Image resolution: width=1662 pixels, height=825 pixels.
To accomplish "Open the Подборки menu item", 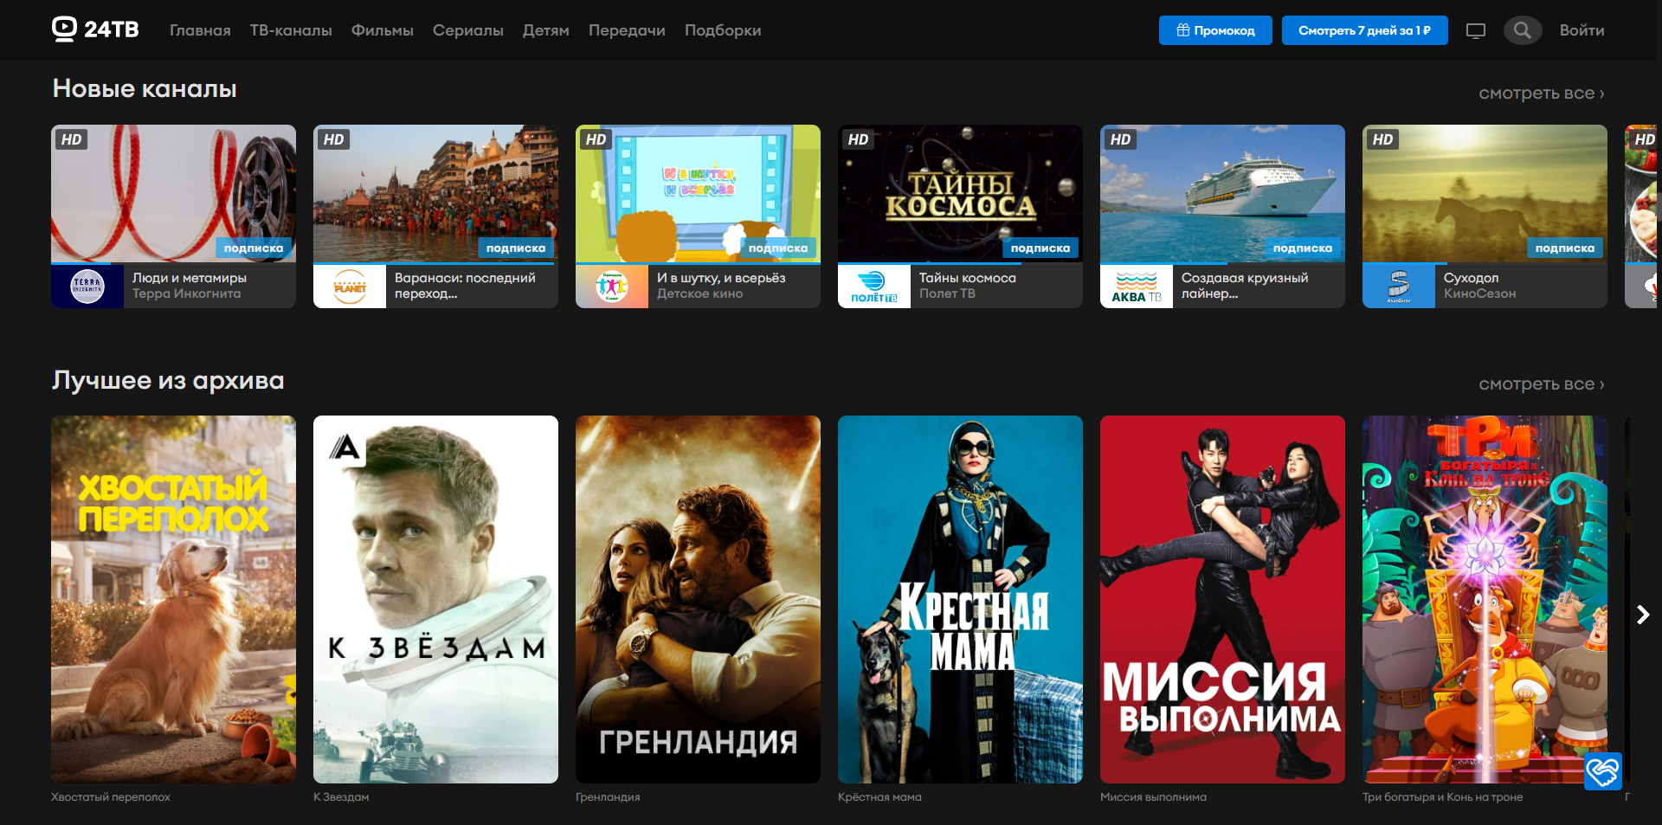I will pos(722,30).
